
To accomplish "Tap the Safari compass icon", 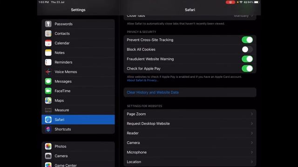I will 48,120.
